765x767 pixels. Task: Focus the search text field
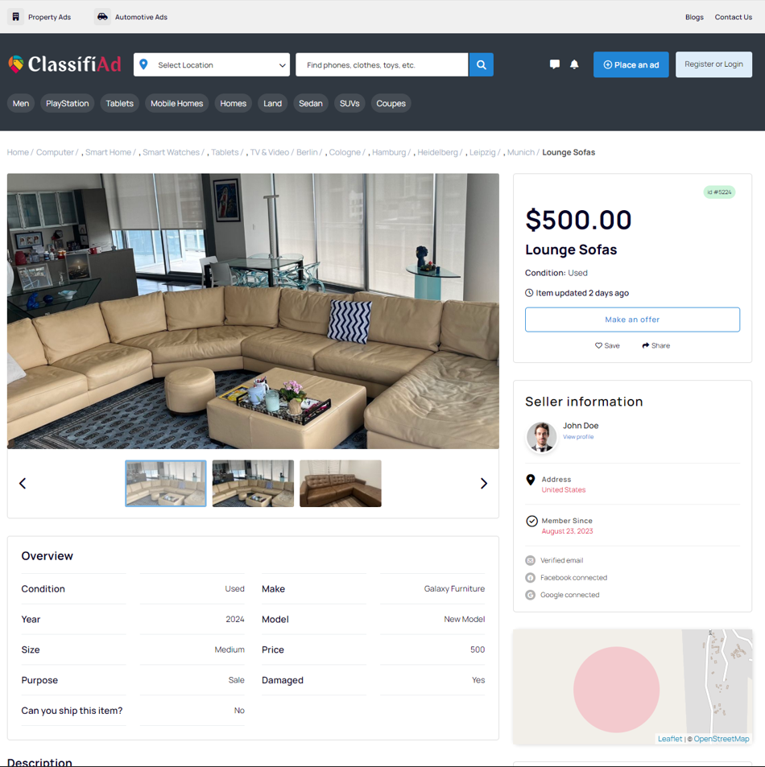coord(382,64)
